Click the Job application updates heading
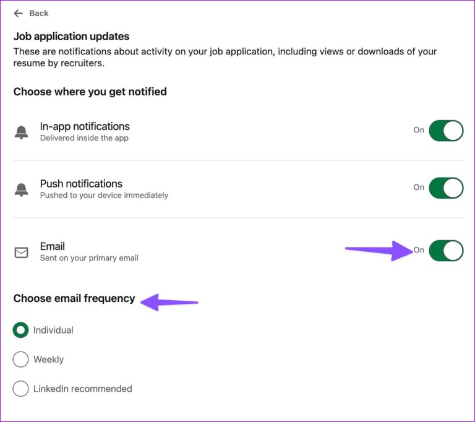This screenshot has width=475, height=422. [71, 37]
